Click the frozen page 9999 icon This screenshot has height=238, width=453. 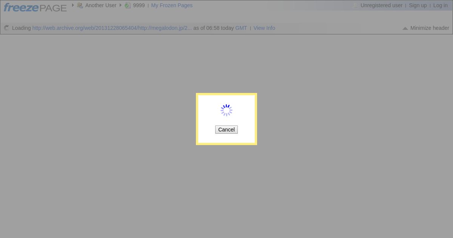128,5
